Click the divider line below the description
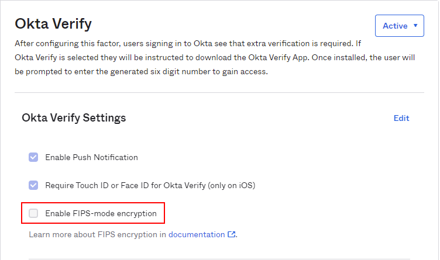This screenshot has height=260, width=440. (219, 92)
